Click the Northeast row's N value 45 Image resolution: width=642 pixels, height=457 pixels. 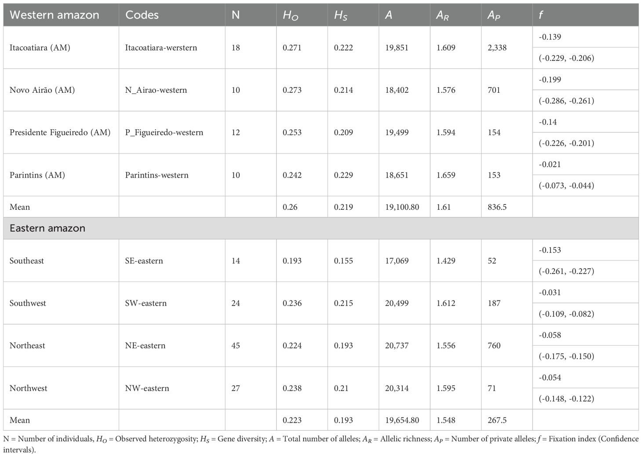click(236, 346)
